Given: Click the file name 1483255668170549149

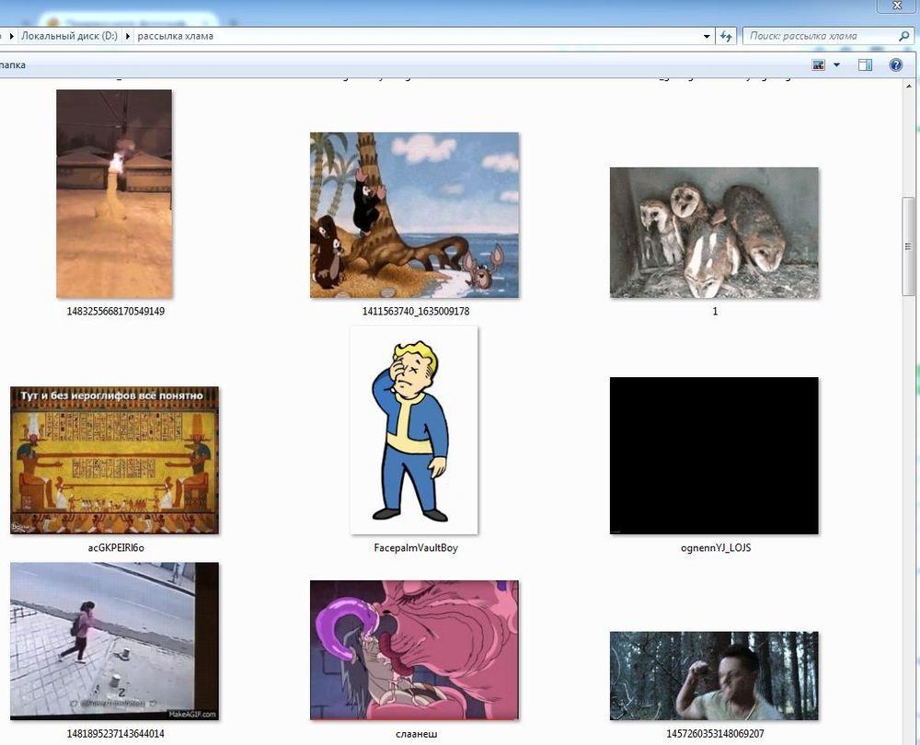Looking at the screenshot, I should (116, 312).
